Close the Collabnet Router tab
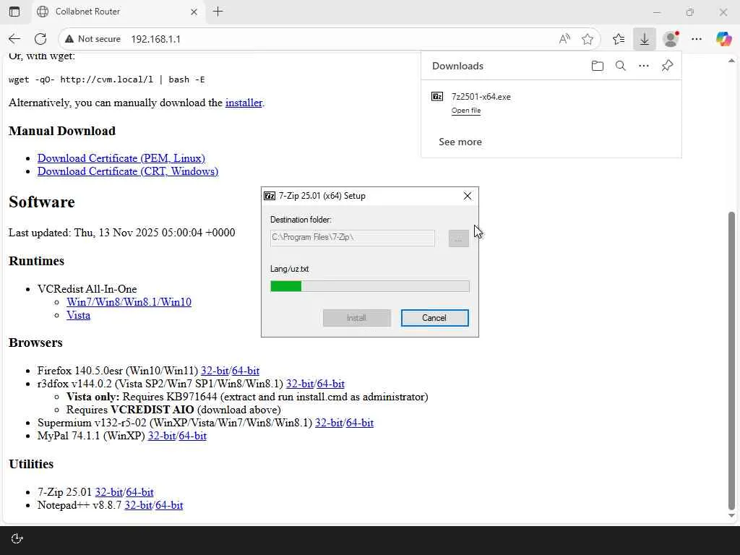The width and height of the screenshot is (740, 555). 194,12
